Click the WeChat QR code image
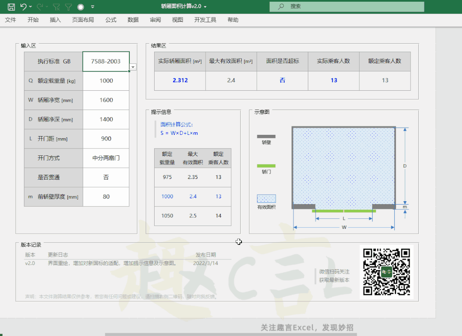This screenshot has width=462, height=336. click(387, 272)
